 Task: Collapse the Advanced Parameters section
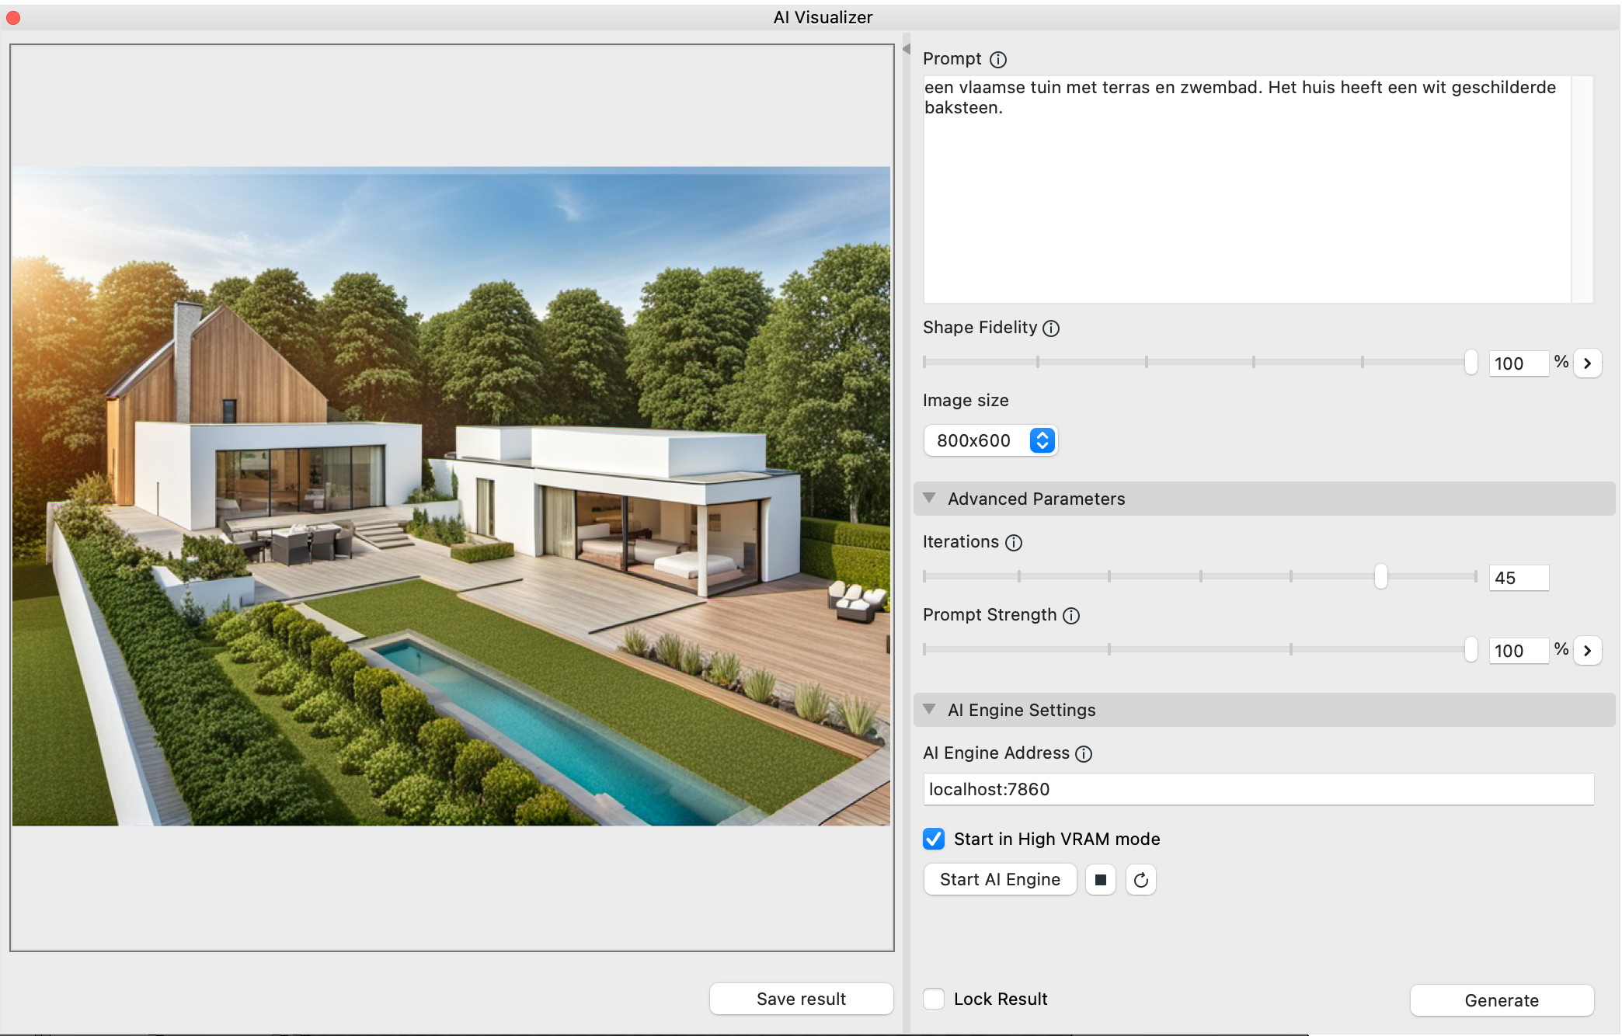point(929,498)
